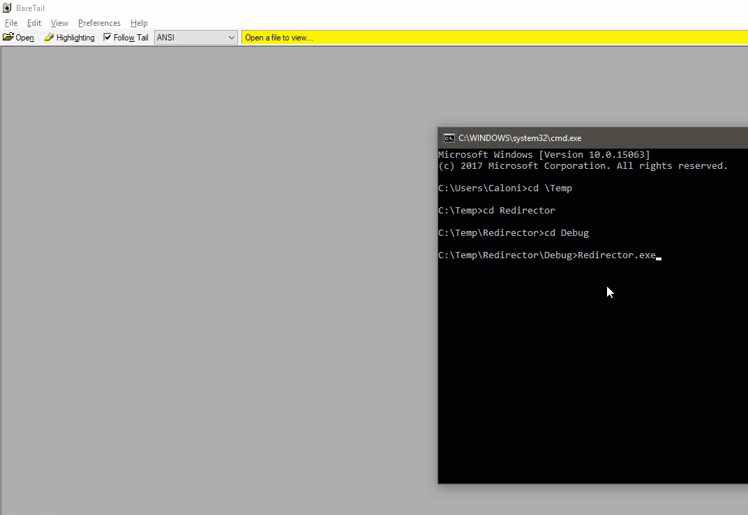Click the cmd.exe window system icon
The height and width of the screenshot is (515, 748).
(x=449, y=138)
